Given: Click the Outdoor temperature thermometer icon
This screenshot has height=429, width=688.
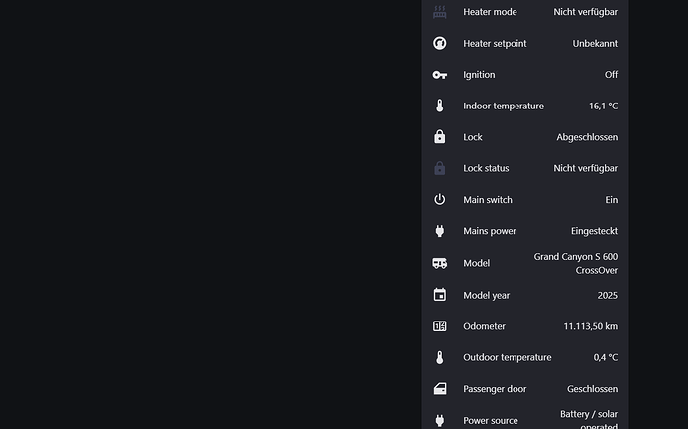Looking at the screenshot, I should pos(439,357).
